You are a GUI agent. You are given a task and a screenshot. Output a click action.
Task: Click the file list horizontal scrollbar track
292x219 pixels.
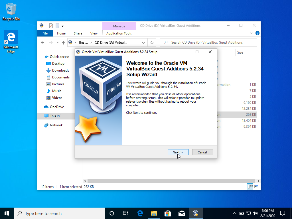(x=171, y=181)
